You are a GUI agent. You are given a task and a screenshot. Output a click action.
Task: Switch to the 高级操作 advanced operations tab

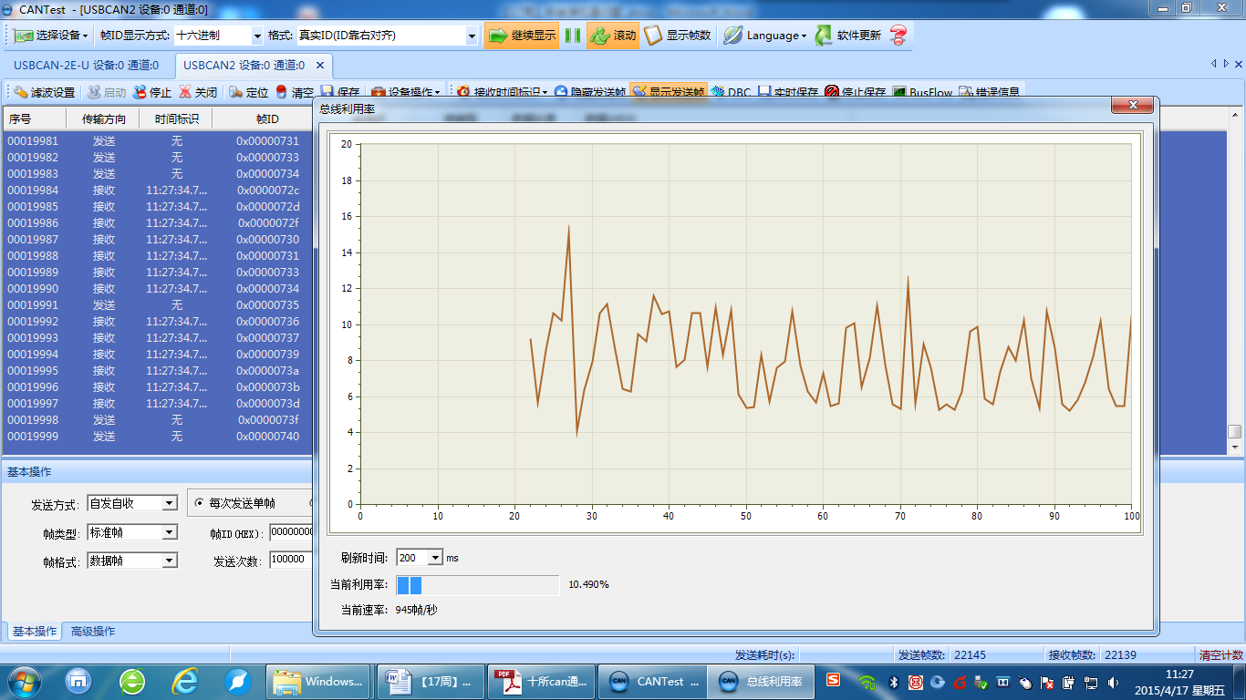click(93, 632)
